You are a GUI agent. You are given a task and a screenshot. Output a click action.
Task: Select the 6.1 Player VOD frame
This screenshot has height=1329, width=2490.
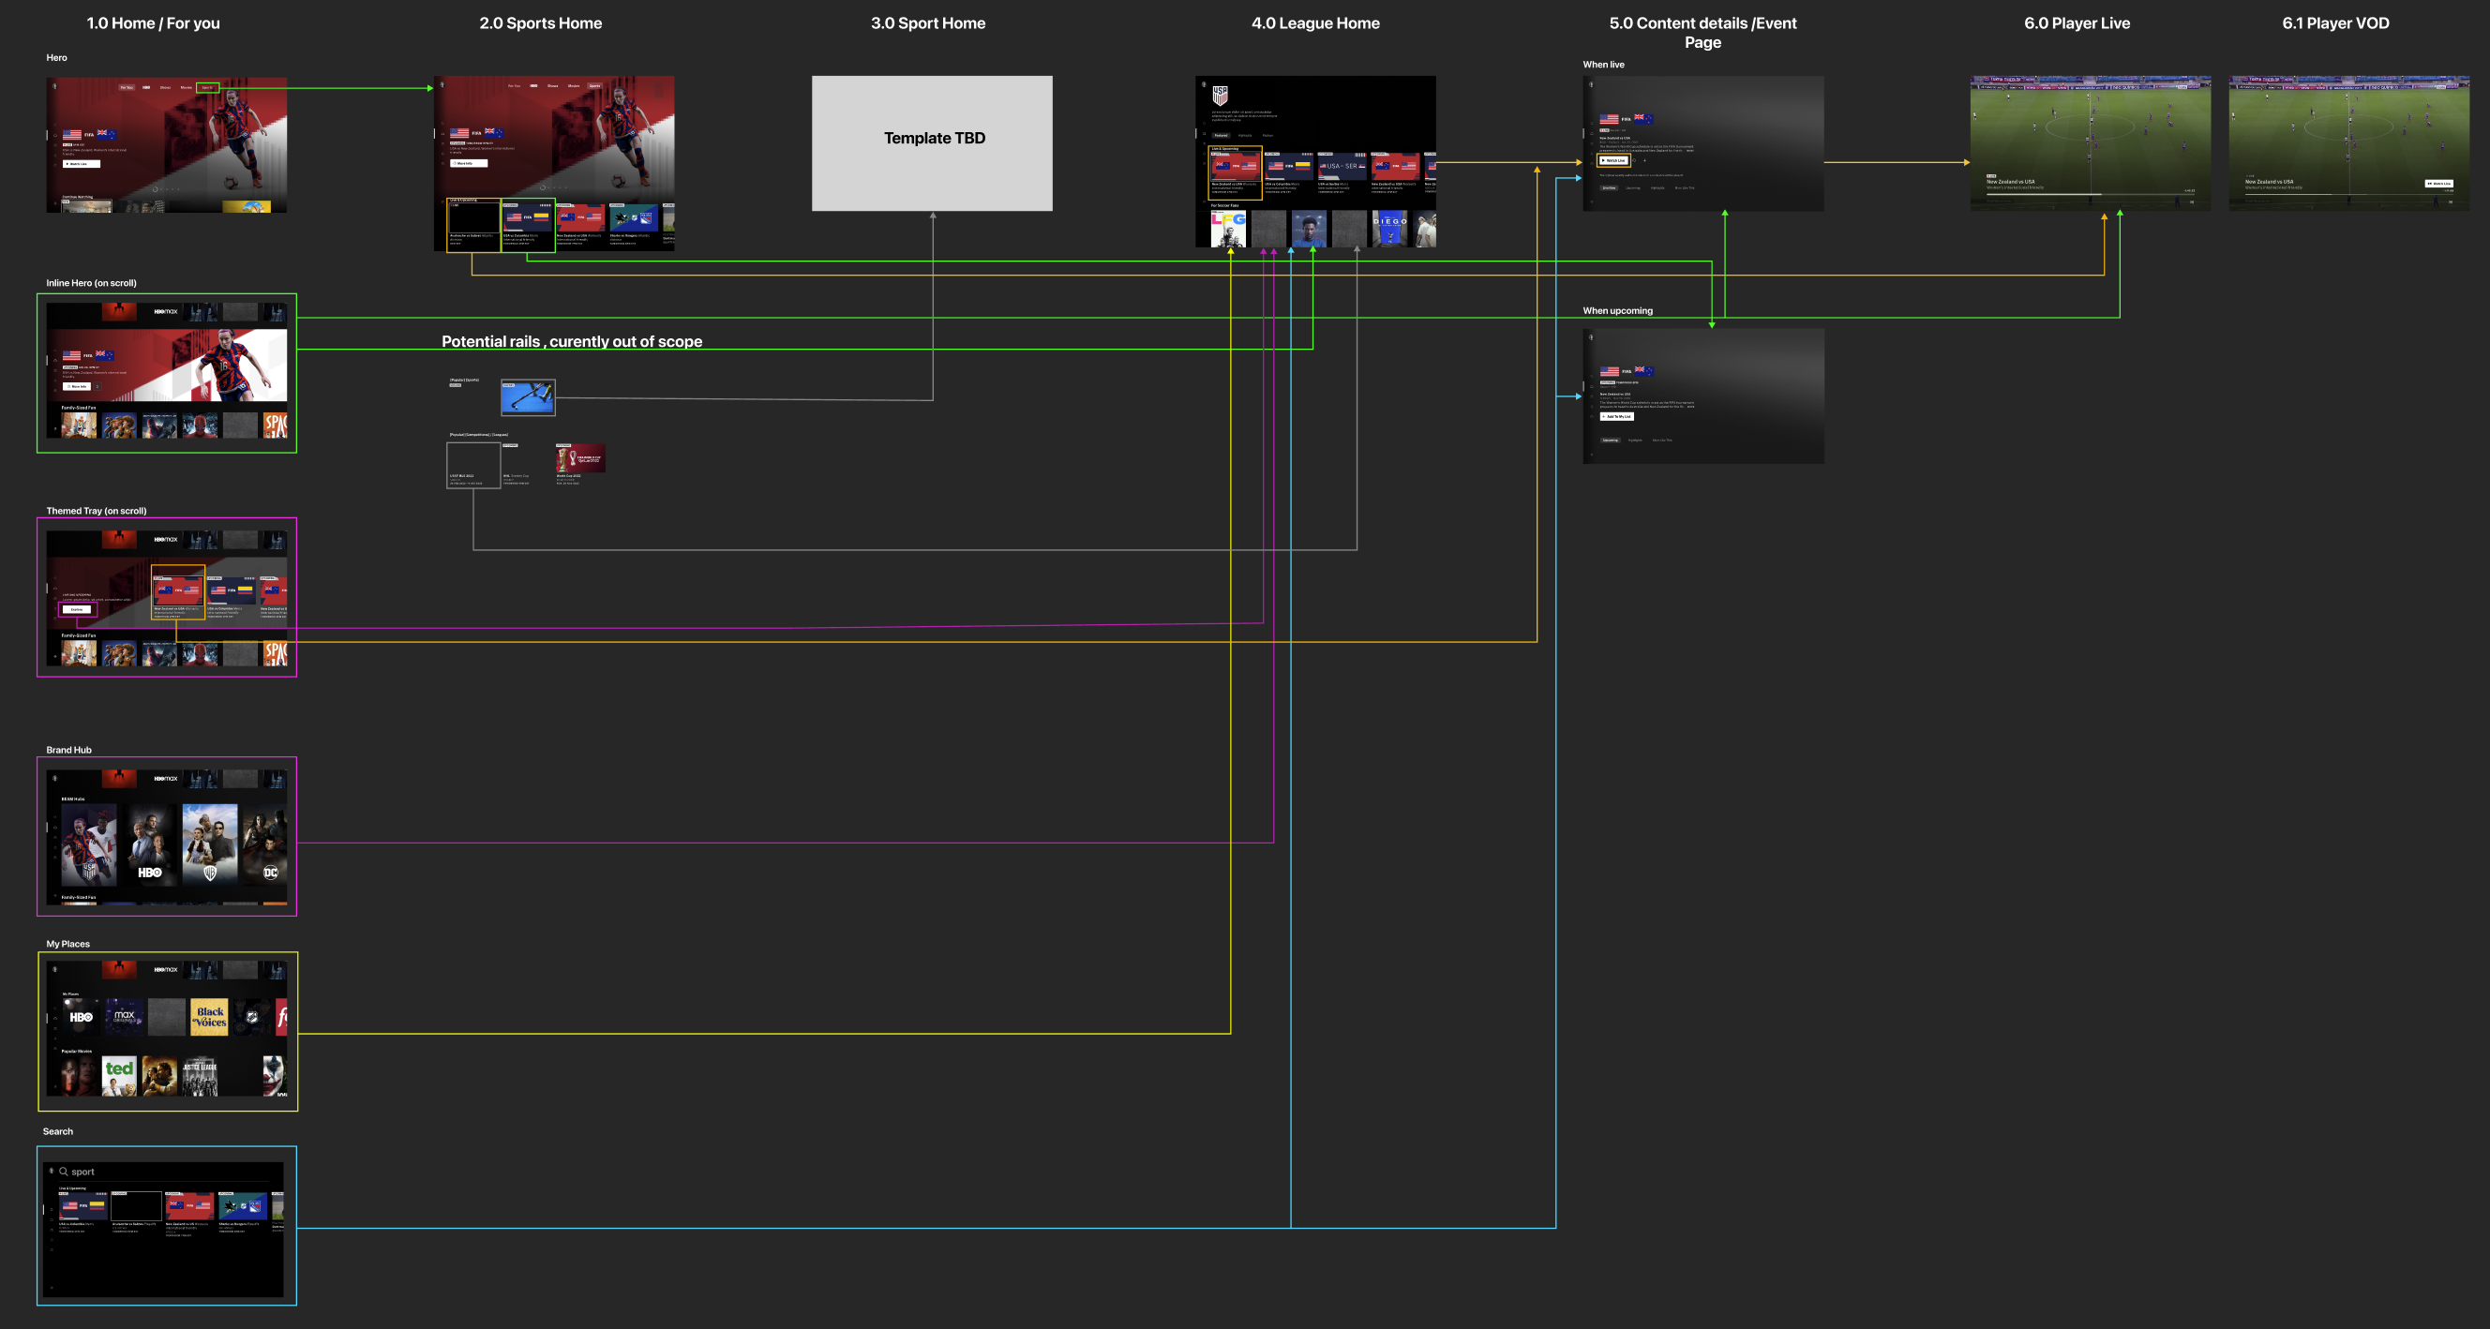click(x=2348, y=143)
